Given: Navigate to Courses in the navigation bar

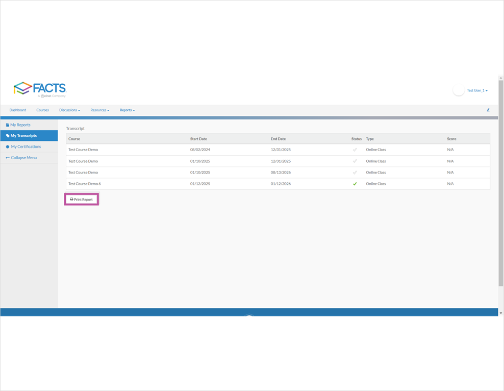Looking at the screenshot, I should coord(42,110).
